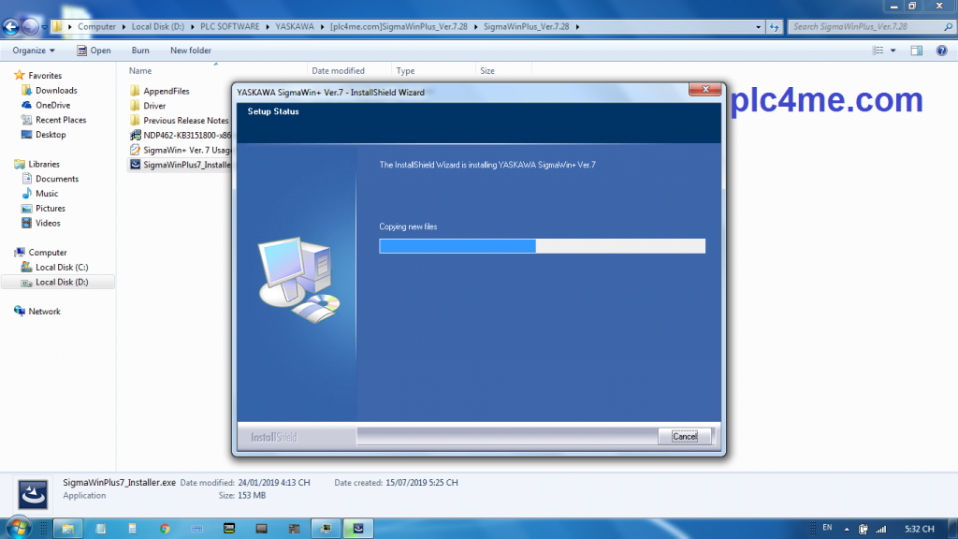Toggle the preview pane
The height and width of the screenshot is (539, 958).
click(x=917, y=51)
